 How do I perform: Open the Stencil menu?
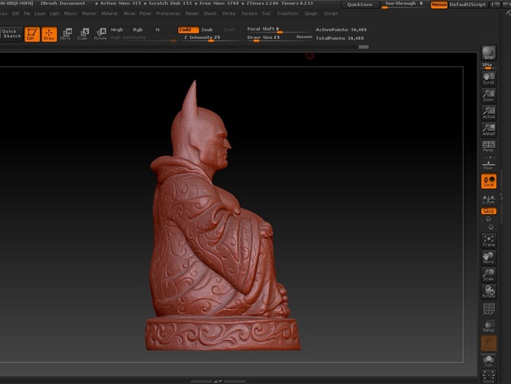click(210, 14)
